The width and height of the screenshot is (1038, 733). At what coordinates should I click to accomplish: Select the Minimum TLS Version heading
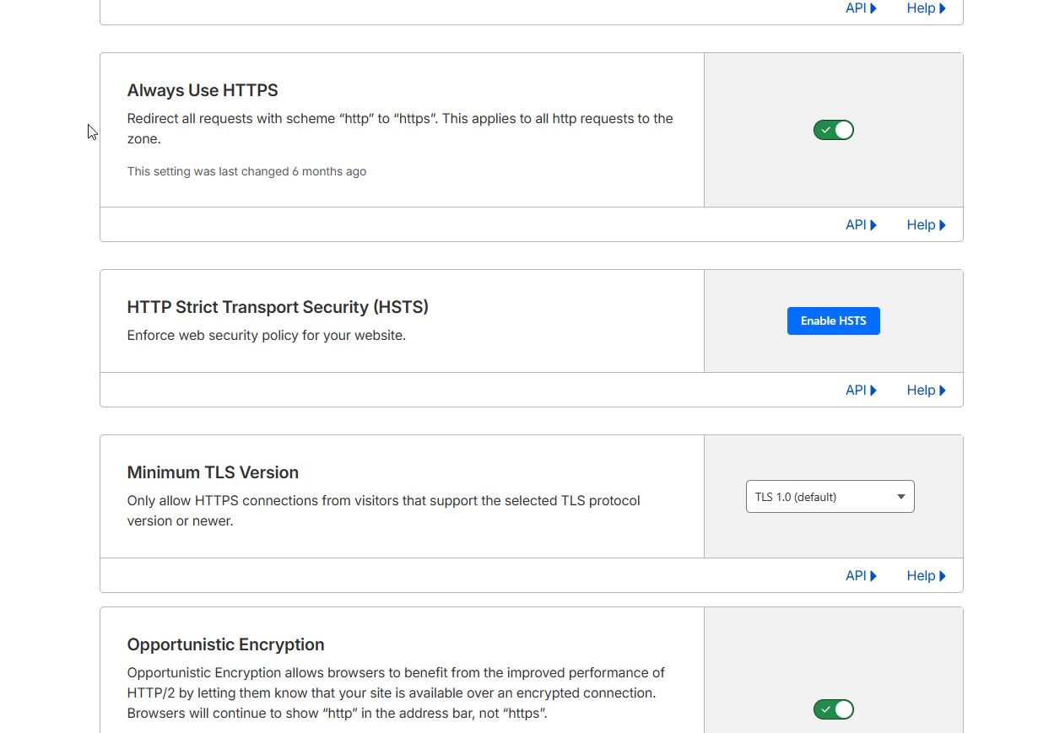tap(213, 472)
